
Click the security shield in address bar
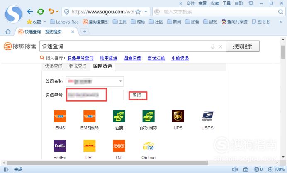67,12
